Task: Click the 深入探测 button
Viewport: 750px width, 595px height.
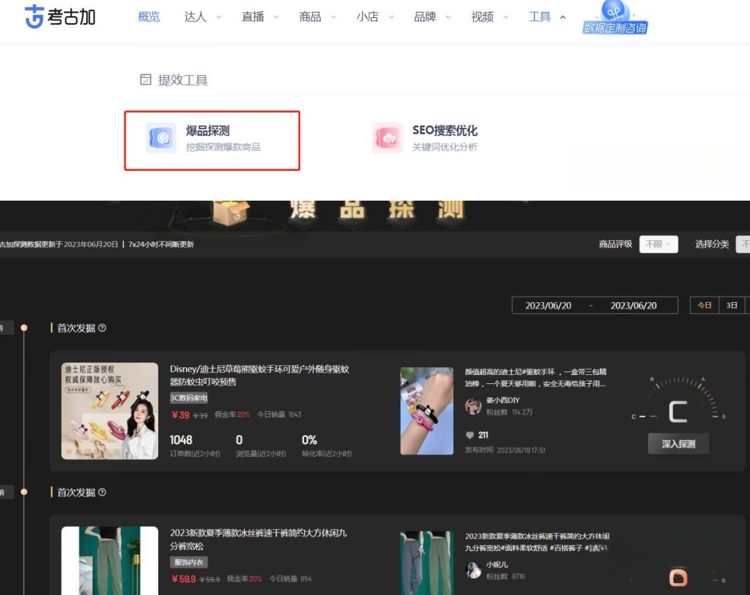Action: point(678,444)
